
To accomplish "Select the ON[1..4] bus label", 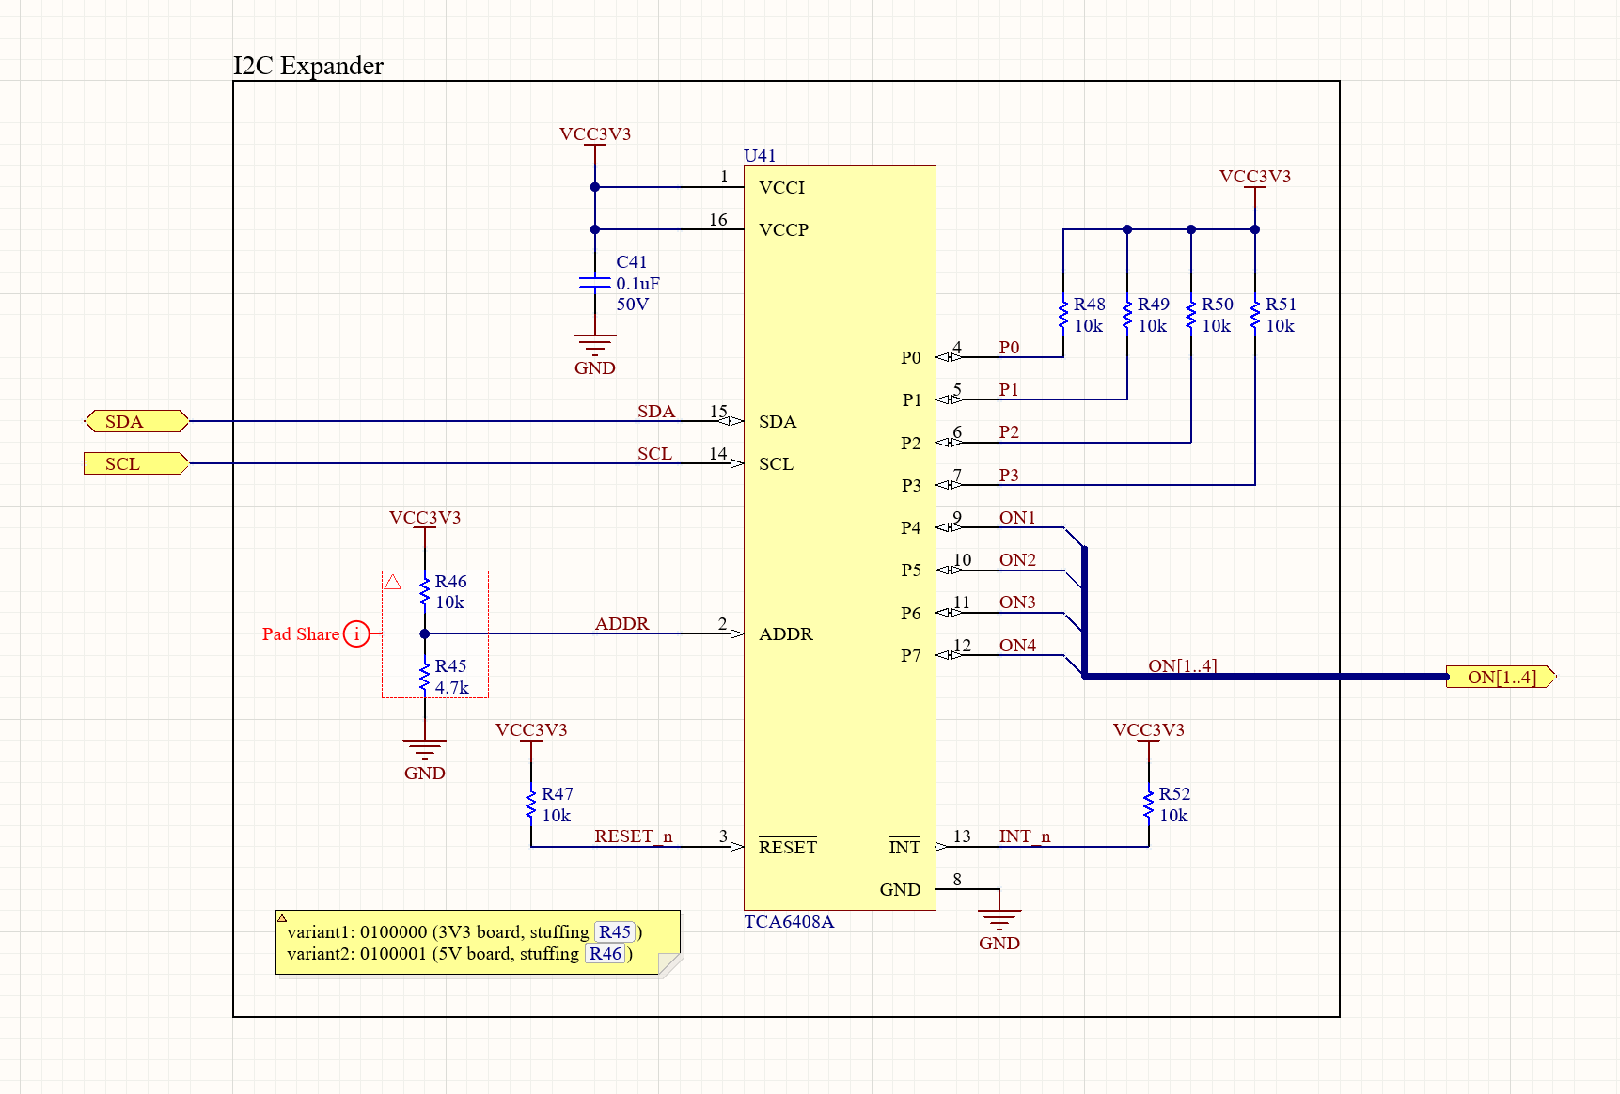I will 1183,665.
